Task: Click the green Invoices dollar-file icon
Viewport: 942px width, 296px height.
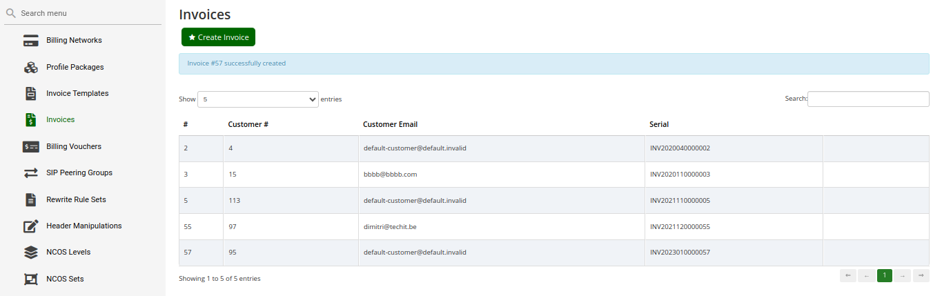Action: [30, 120]
